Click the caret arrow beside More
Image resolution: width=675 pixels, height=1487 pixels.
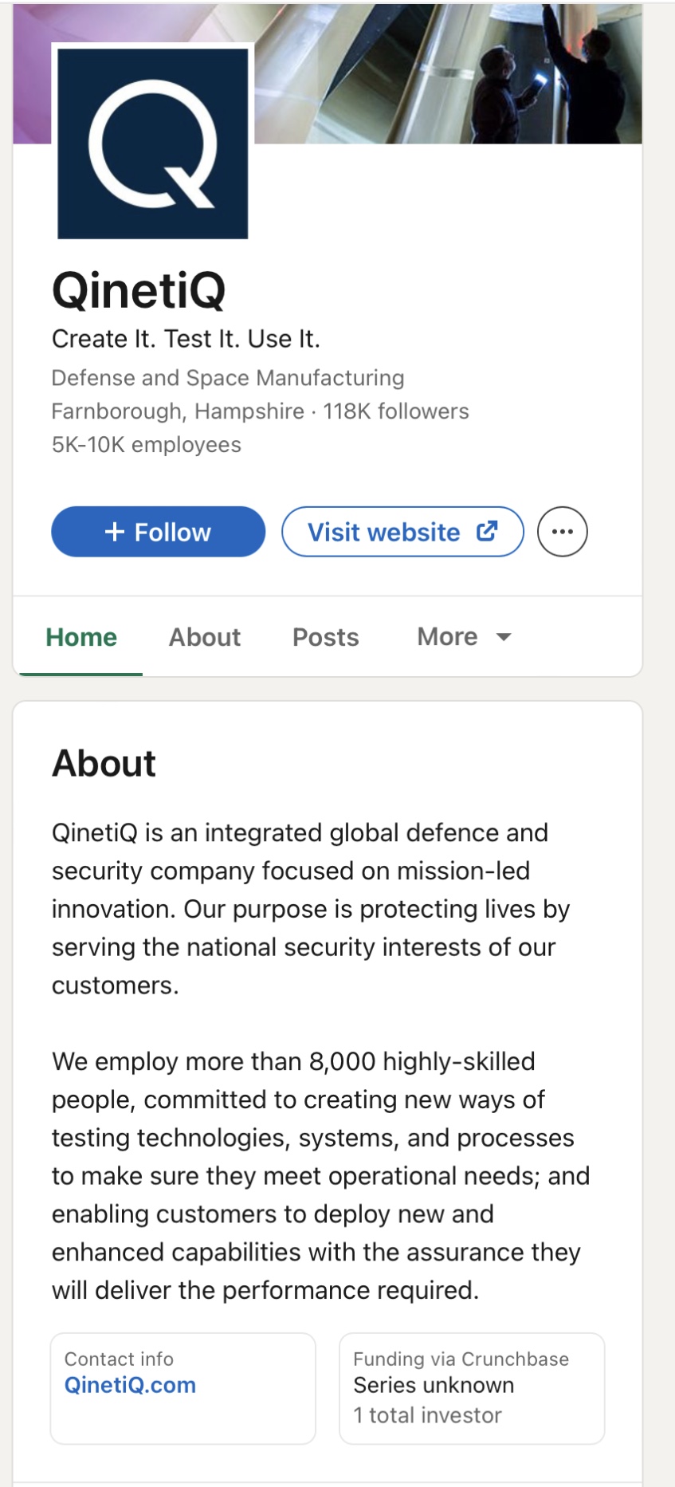[x=504, y=637]
